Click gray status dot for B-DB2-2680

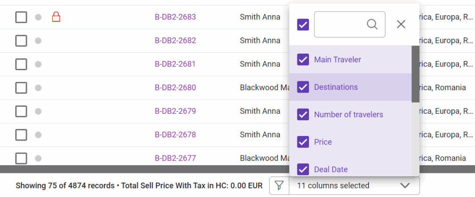pyautogui.click(x=39, y=87)
